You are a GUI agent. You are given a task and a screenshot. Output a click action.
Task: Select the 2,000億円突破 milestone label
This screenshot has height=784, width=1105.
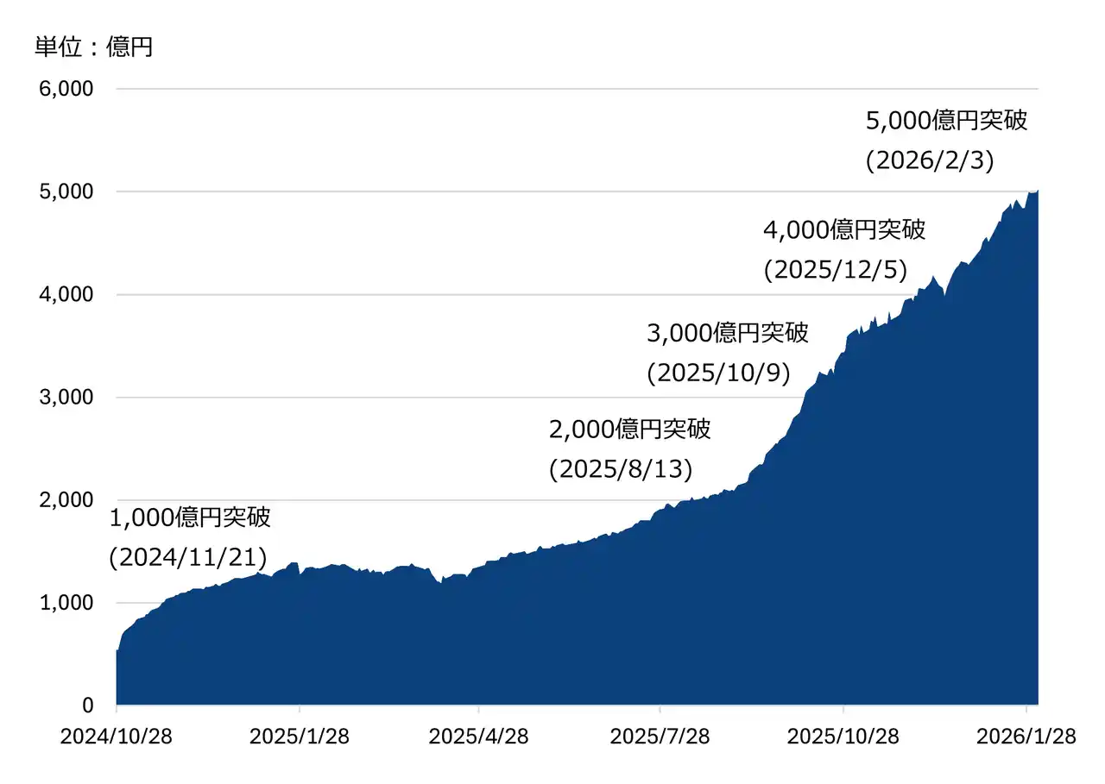tap(630, 430)
